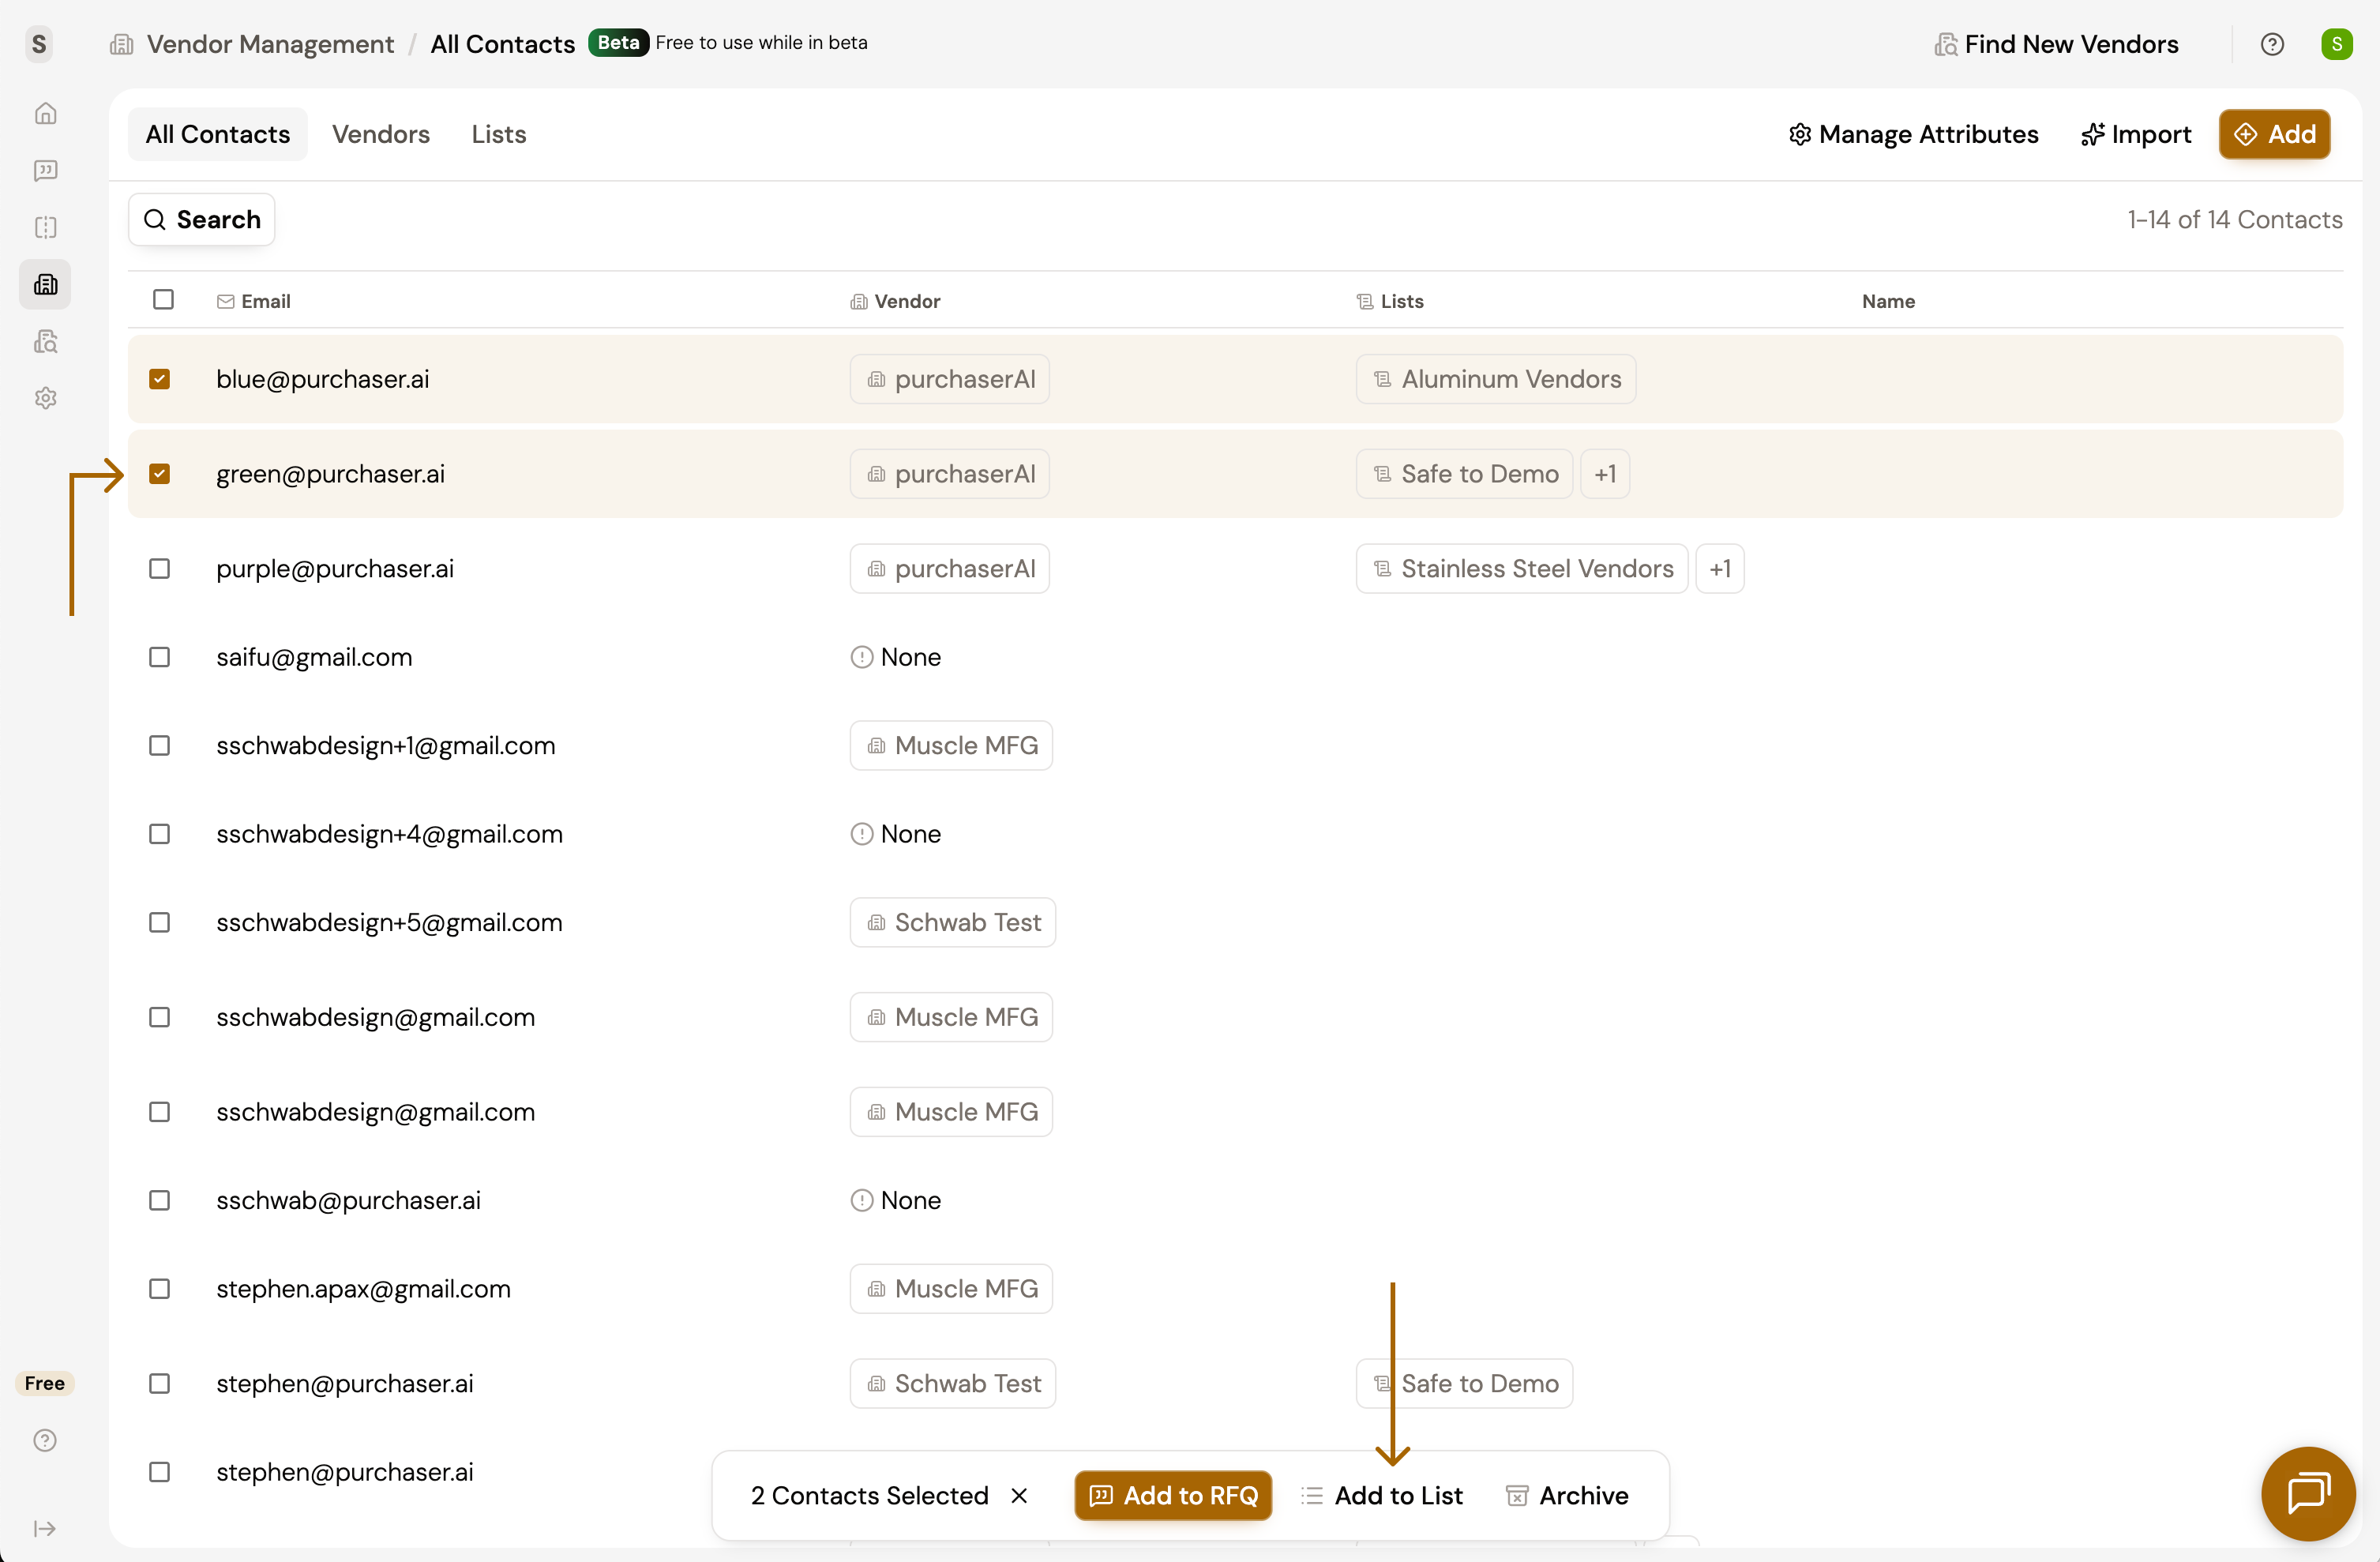Image resolution: width=2380 pixels, height=1562 pixels.
Task: Open the green user avatar menu
Action: click(x=2336, y=44)
